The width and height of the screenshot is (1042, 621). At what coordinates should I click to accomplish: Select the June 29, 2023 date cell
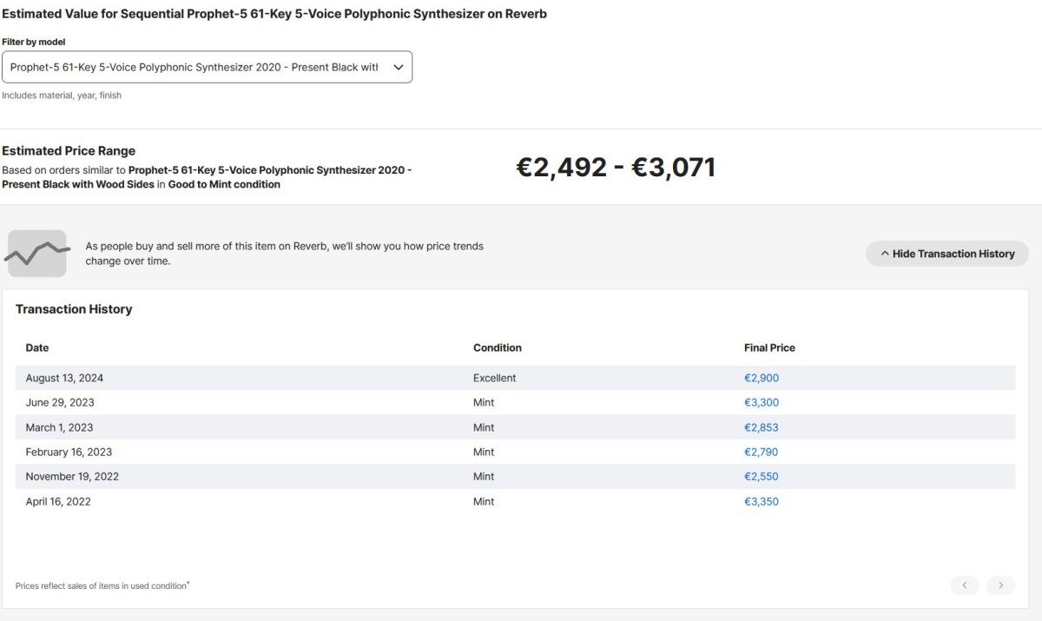(x=60, y=402)
